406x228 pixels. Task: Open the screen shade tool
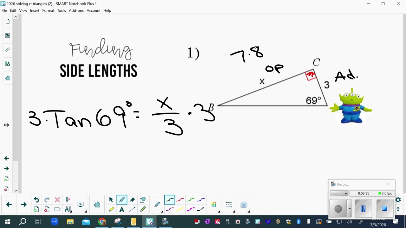click(x=57, y=209)
